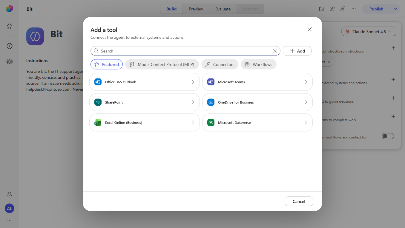405x228 pixels.
Task: Expand the Excel Online (Business) chevron
Action: tap(193, 122)
